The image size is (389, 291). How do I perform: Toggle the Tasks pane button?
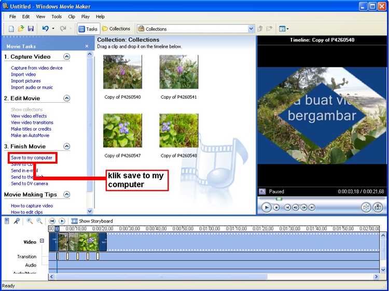(x=88, y=29)
